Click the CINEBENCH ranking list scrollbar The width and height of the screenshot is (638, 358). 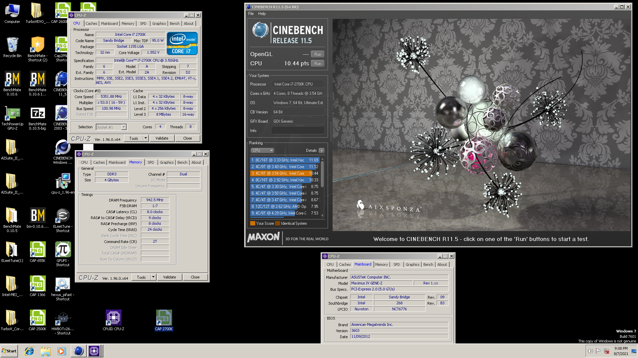click(x=322, y=187)
